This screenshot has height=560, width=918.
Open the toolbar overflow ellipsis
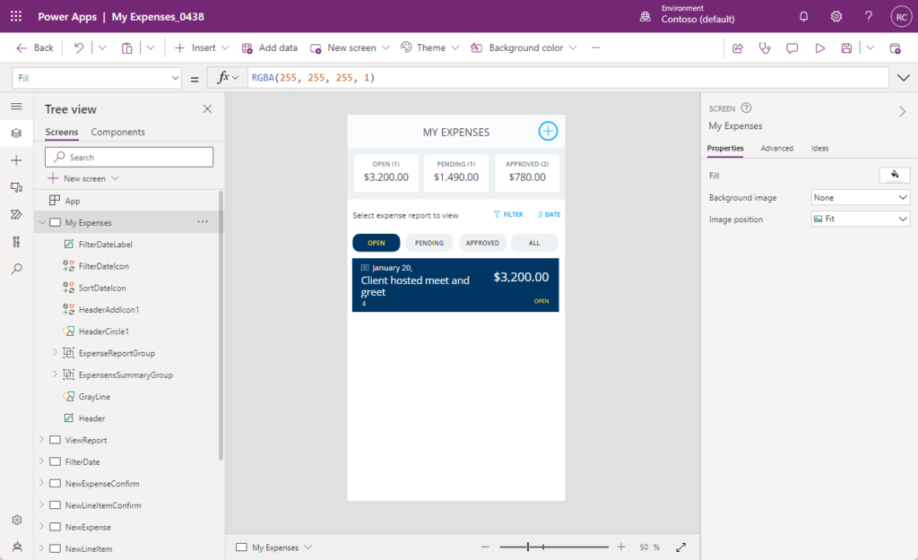pos(595,48)
